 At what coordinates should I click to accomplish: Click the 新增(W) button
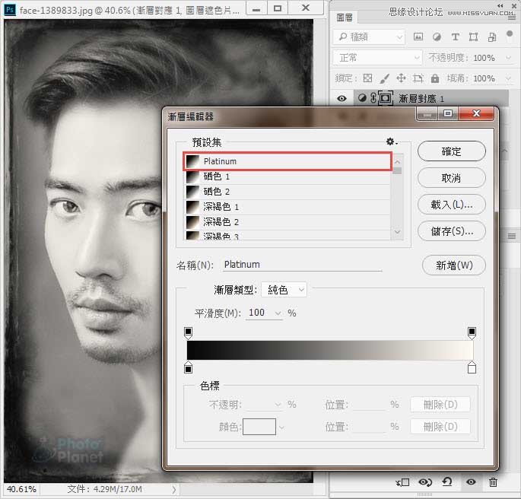(x=454, y=265)
